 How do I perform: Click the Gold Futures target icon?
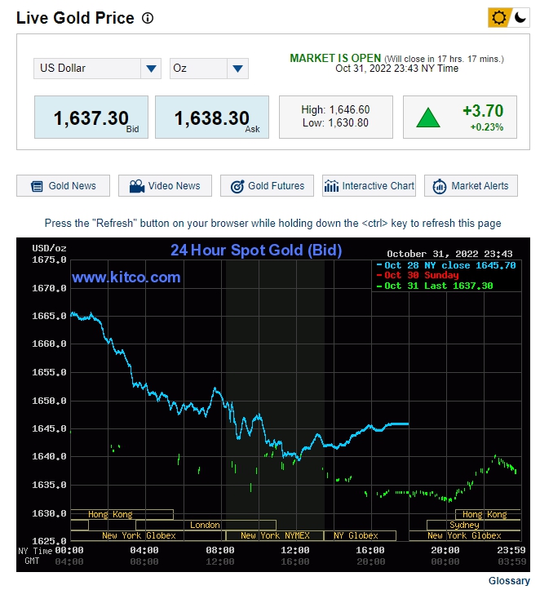(x=237, y=186)
